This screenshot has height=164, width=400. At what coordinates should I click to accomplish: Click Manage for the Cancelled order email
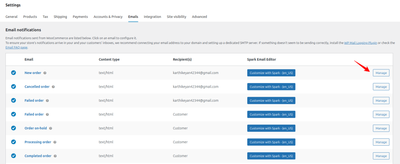[x=381, y=87]
